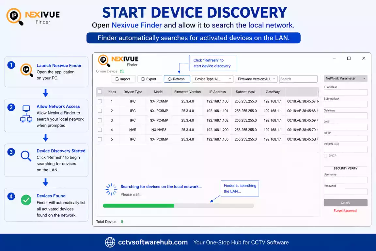Click the Allow Network Access network icon
Viewport: 376px width, 251px height.
26,114
